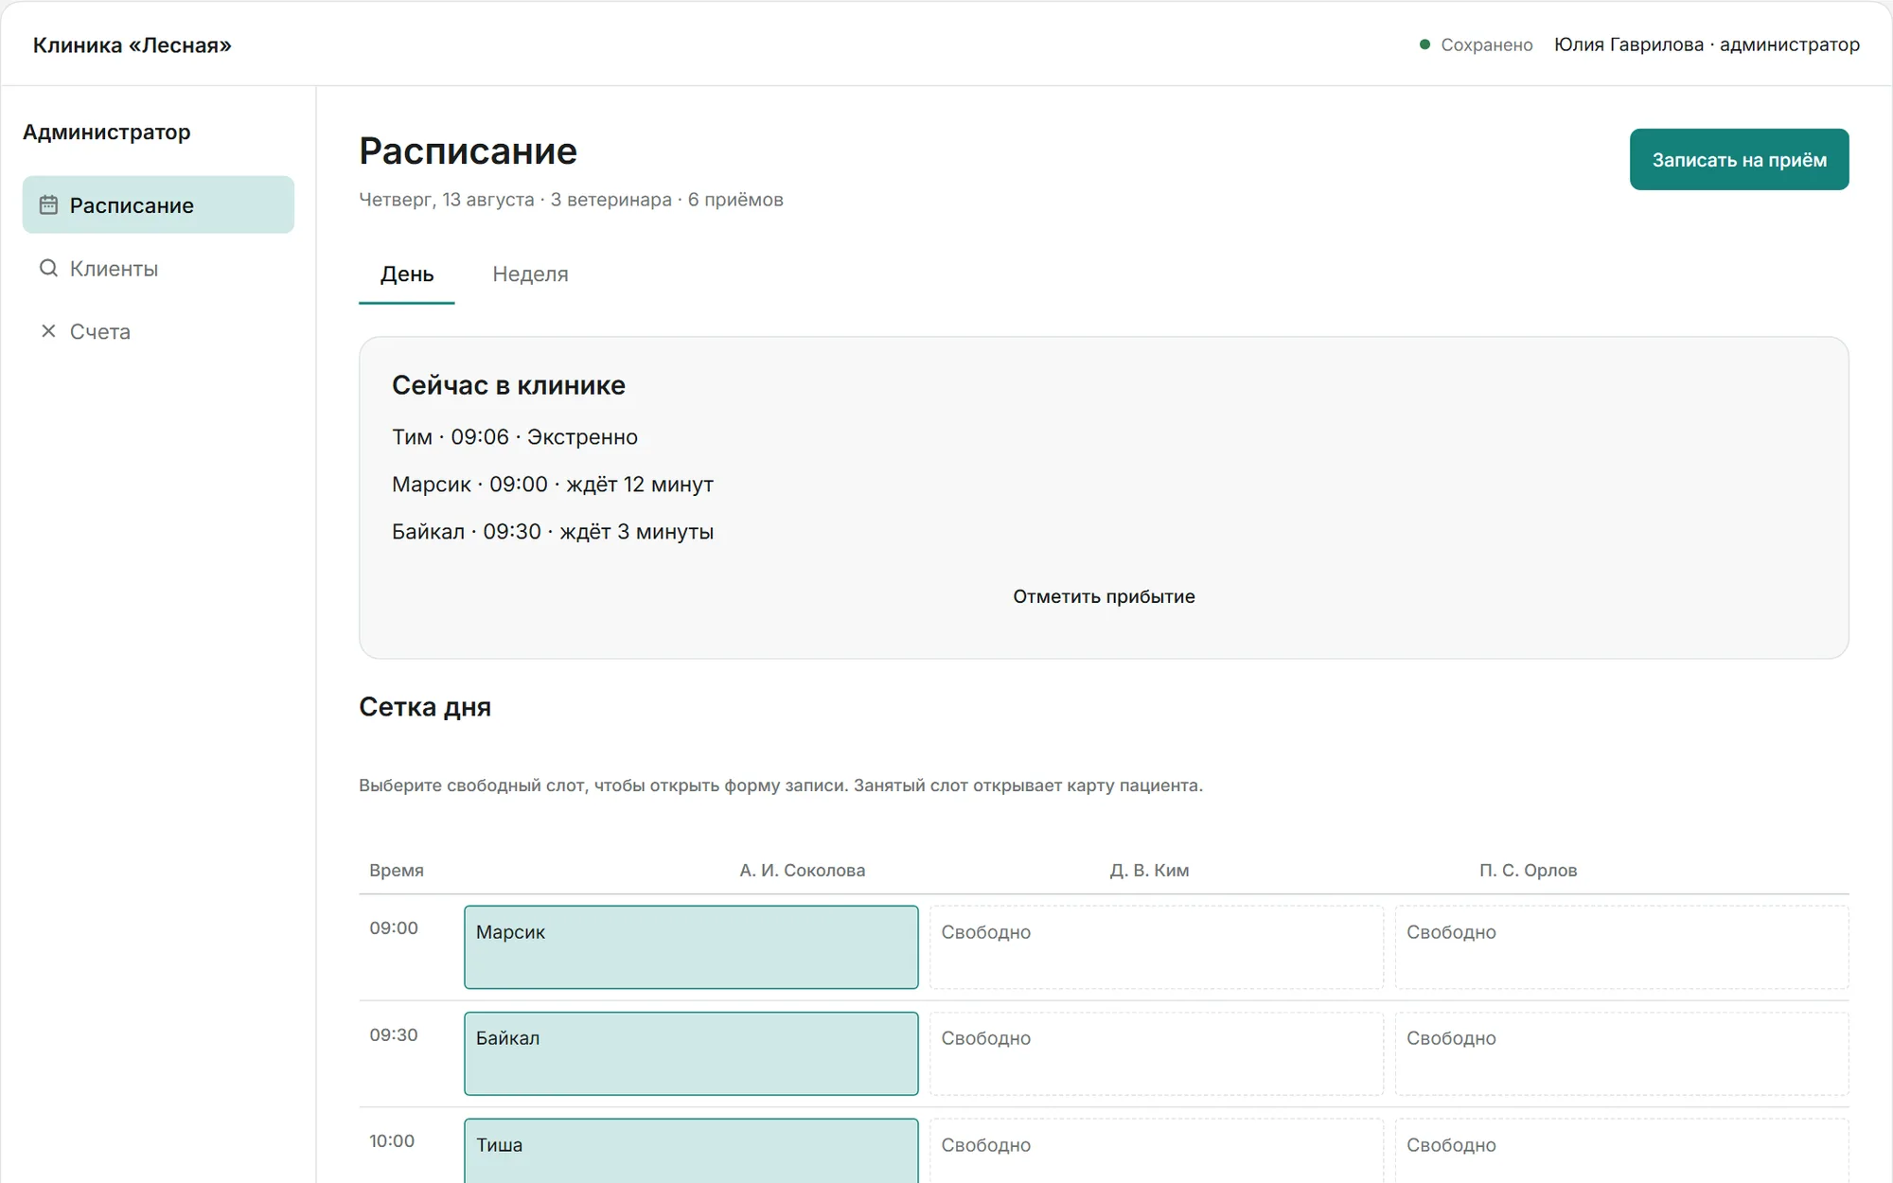Click the Сохранено status label

(x=1486, y=44)
